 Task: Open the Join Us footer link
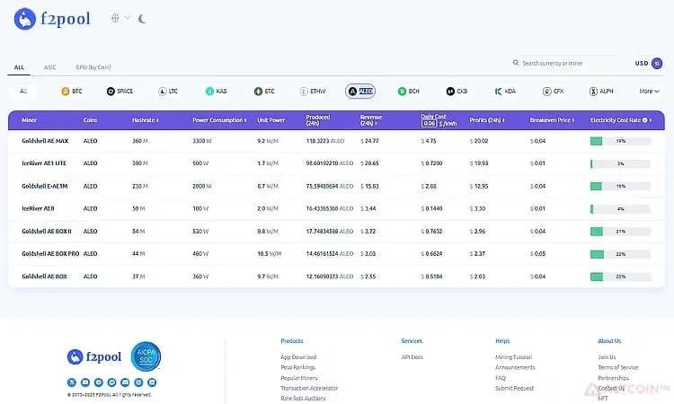[x=607, y=357]
